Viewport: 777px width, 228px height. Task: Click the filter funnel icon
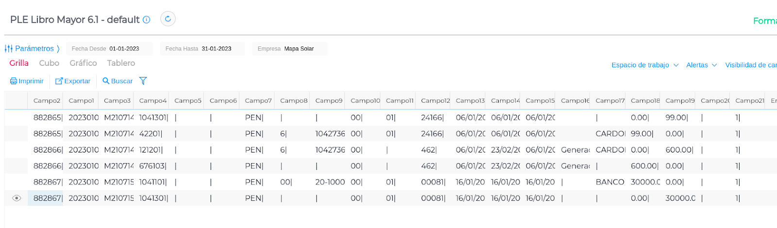click(143, 81)
